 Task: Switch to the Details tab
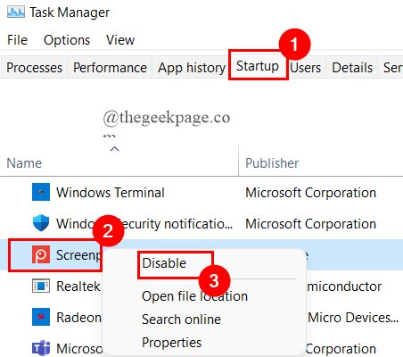tap(352, 67)
